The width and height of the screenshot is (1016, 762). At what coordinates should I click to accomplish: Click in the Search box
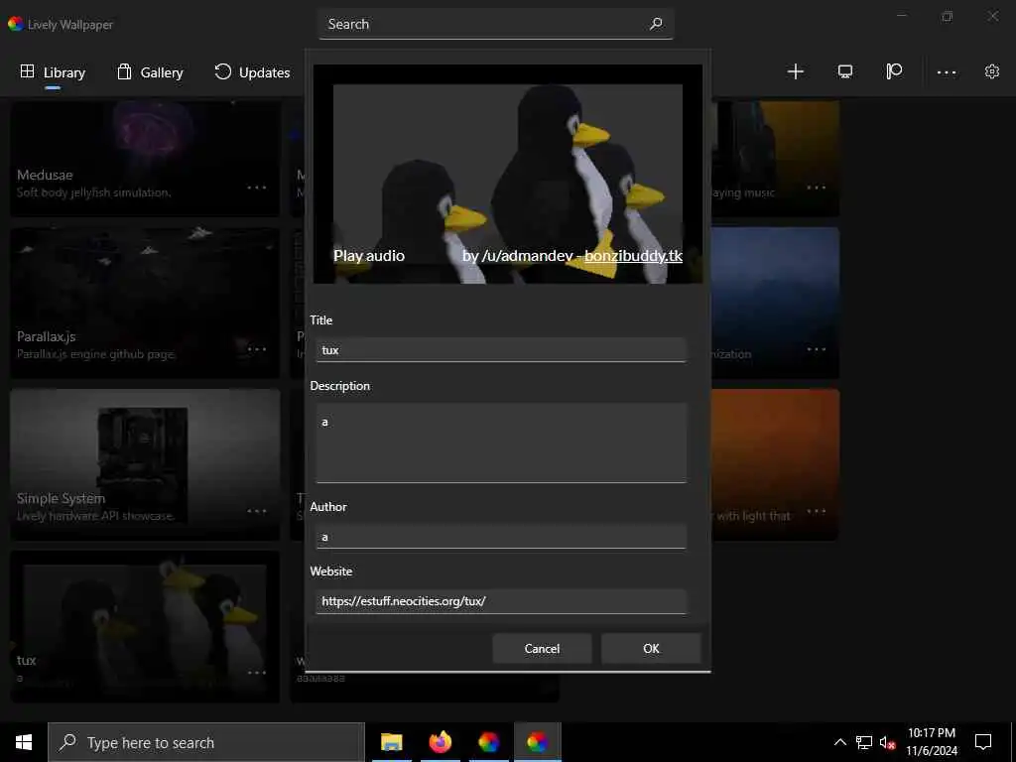pyautogui.click(x=496, y=24)
